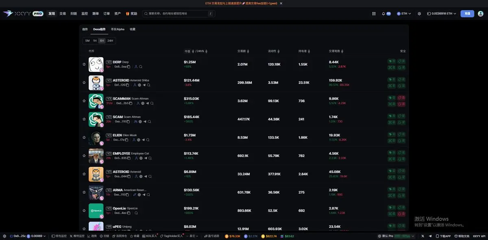
Task: Expand the ETH chain selector
Action: [x=404, y=13]
